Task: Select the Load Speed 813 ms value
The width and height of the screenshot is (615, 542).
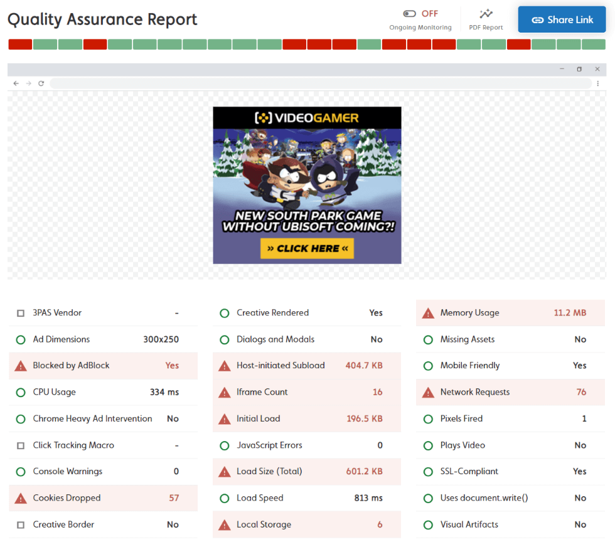Action: pos(368,497)
